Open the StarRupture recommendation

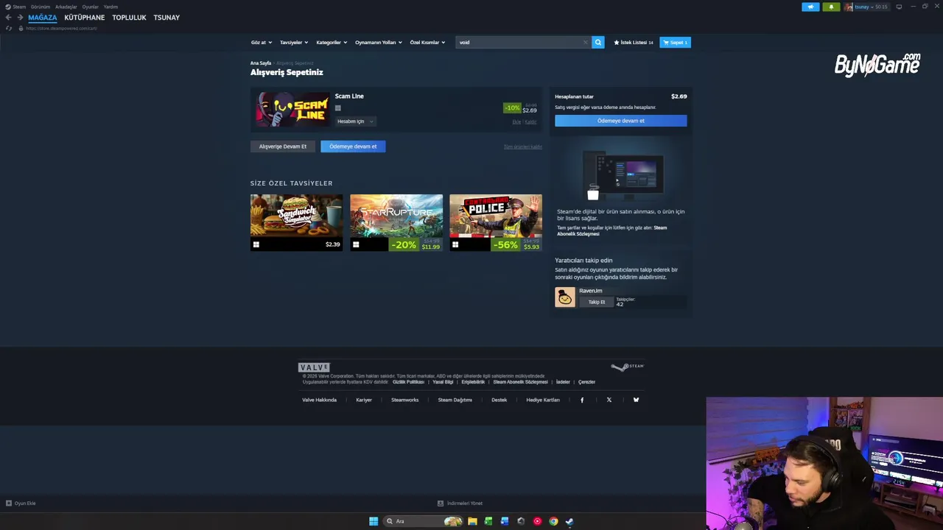(396, 222)
